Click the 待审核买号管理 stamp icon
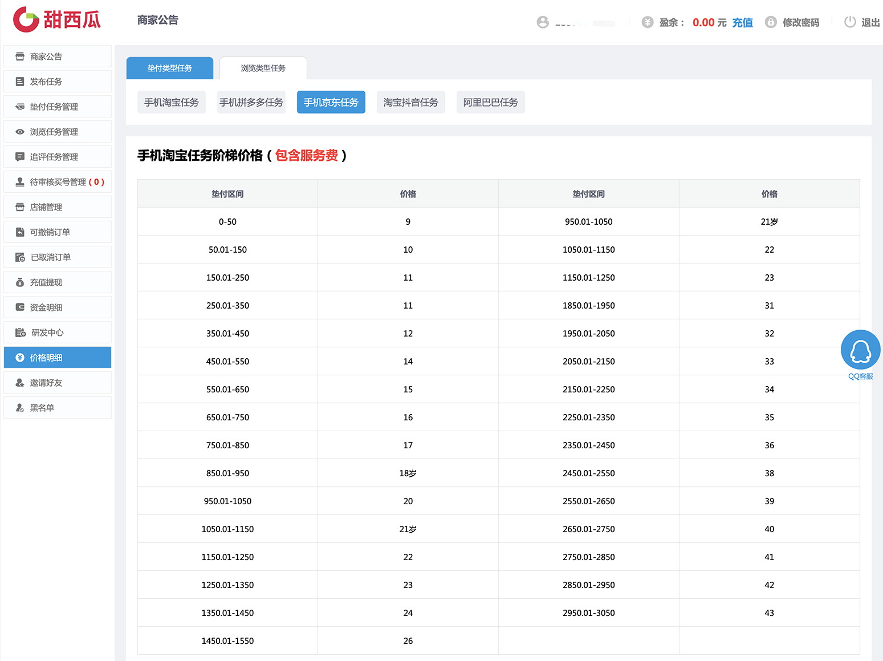883x661 pixels. pyautogui.click(x=20, y=182)
